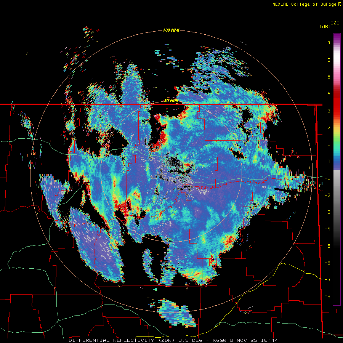Image resolution: width=343 pixels, height=343 pixels.
Task: Click the 8 NOV 25 date text
Action: (x=244, y=340)
